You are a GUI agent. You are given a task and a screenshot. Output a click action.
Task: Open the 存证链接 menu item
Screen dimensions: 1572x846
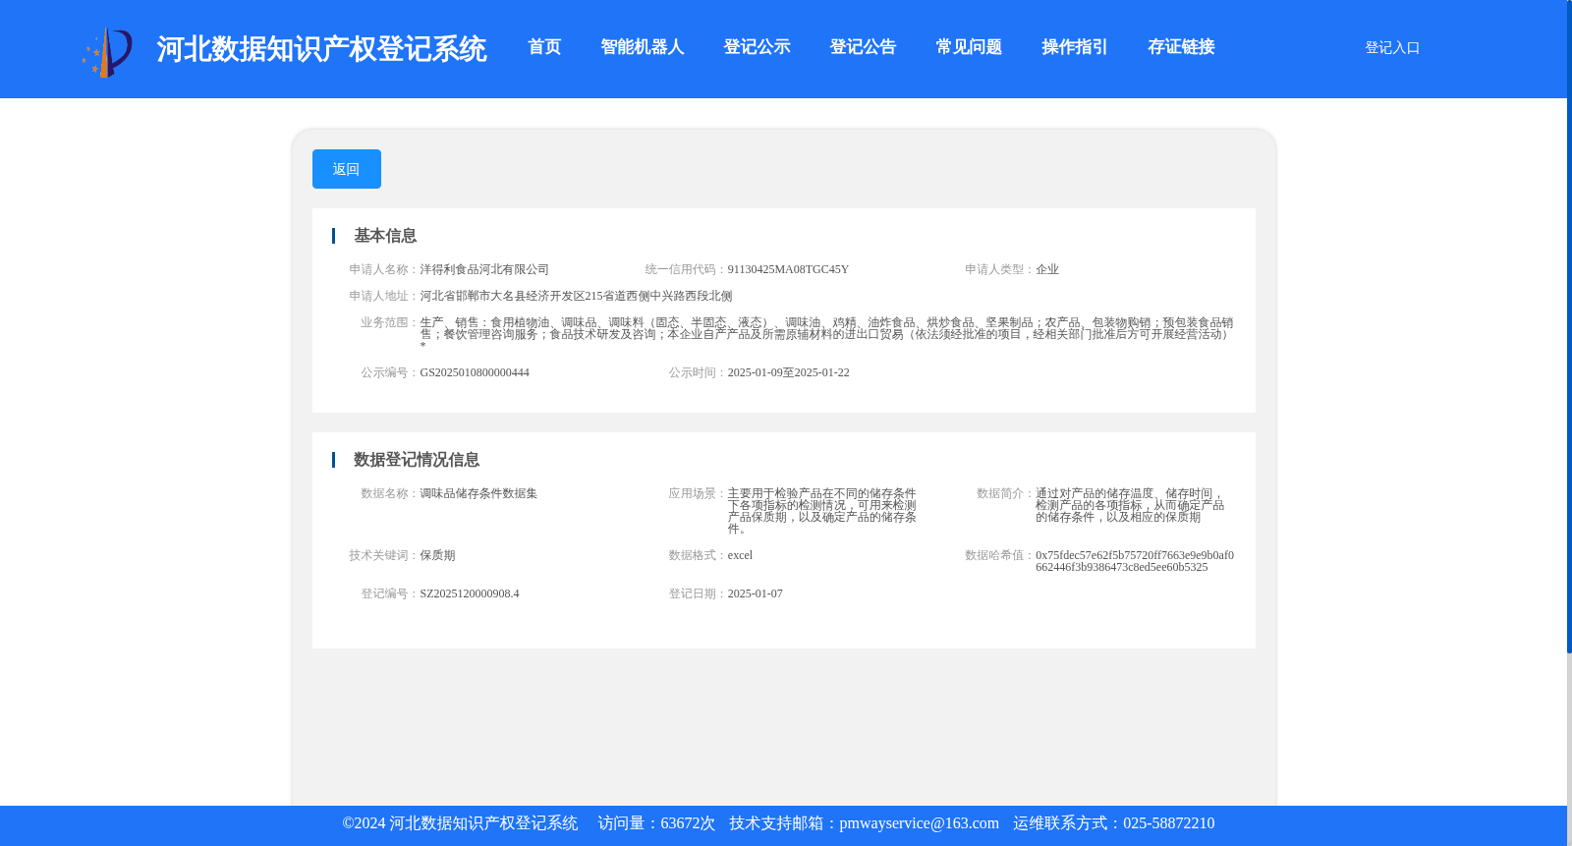click(1182, 47)
